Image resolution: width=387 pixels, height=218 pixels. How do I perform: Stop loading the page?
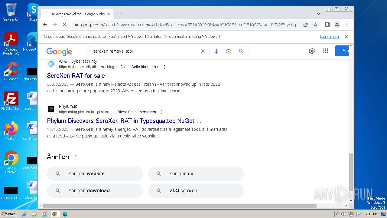(x=64, y=25)
